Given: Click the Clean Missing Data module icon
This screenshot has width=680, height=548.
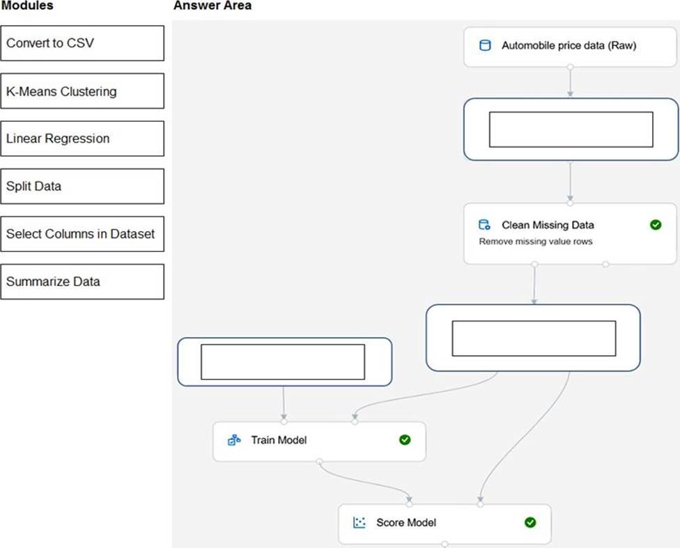Looking at the screenshot, I should click(x=484, y=225).
